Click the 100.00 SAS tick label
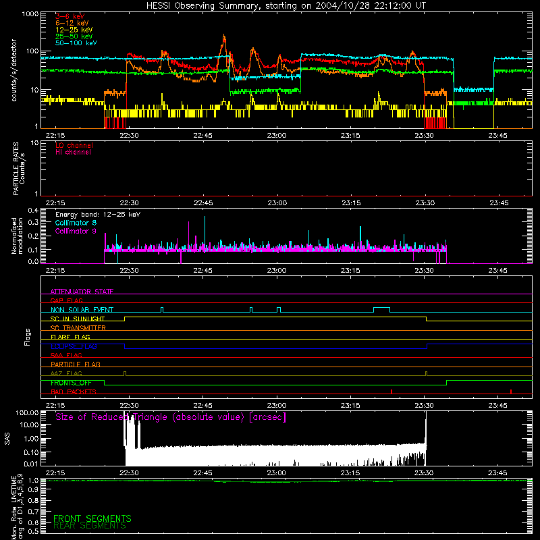Screen dimensions: 540x540 coord(27,412)
